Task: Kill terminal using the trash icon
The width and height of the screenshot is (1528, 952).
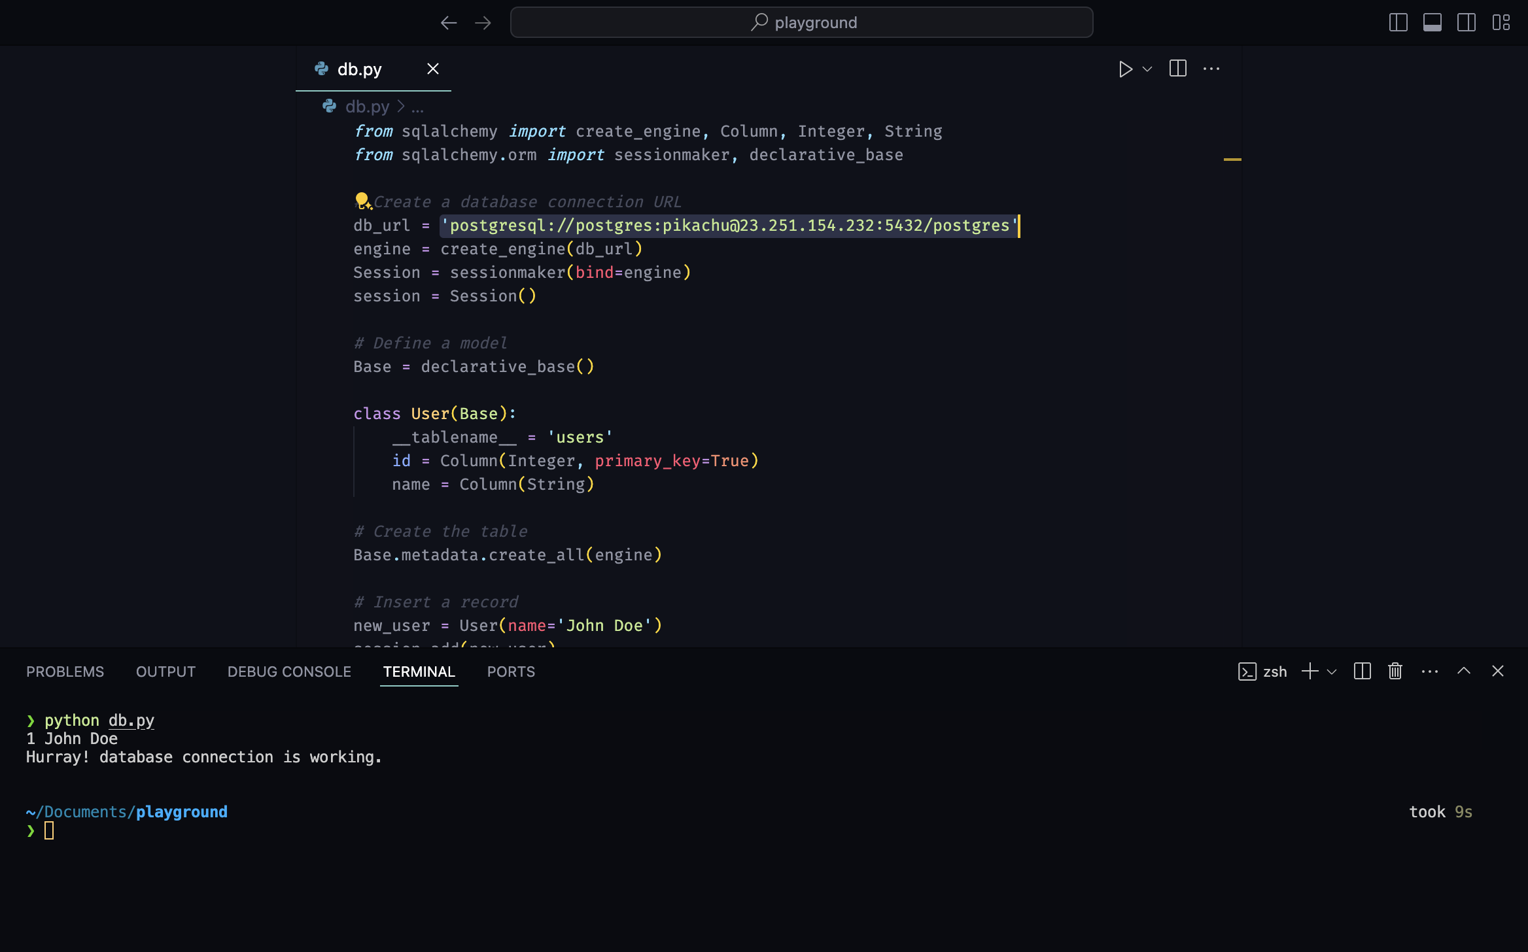Action: 1395,671
